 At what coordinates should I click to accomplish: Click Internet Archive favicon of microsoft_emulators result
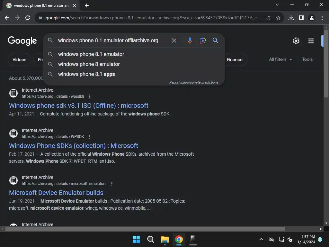pyautogui.click(x=13, y=180)
